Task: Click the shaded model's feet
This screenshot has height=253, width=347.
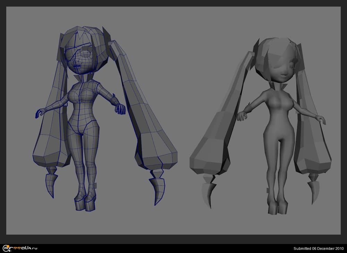Action: point(277,208)
